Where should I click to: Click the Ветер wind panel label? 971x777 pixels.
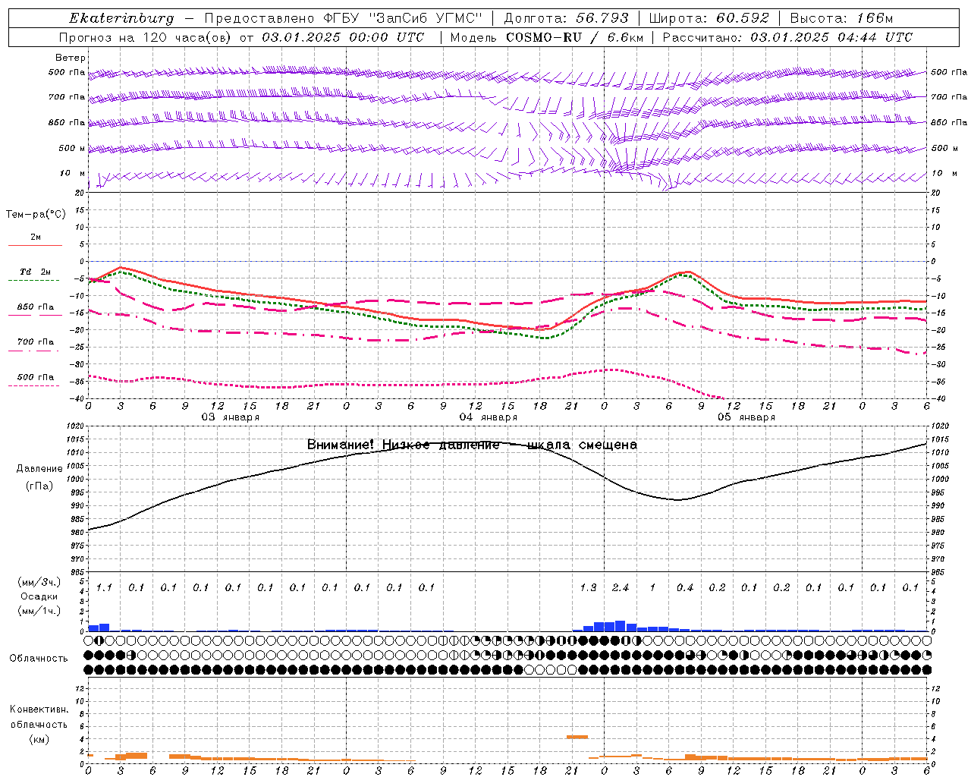pos(71,58)
